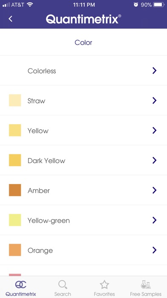Expand the Amber row chevron
Image resolution: width=167 pixels, height=298 pixels.
point(155,190)
